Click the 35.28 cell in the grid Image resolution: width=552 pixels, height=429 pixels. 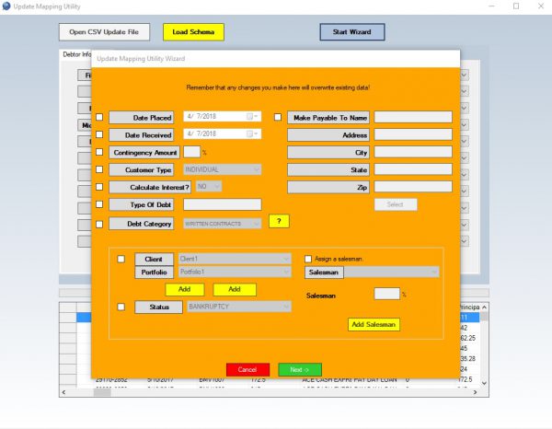click(468, 358)
